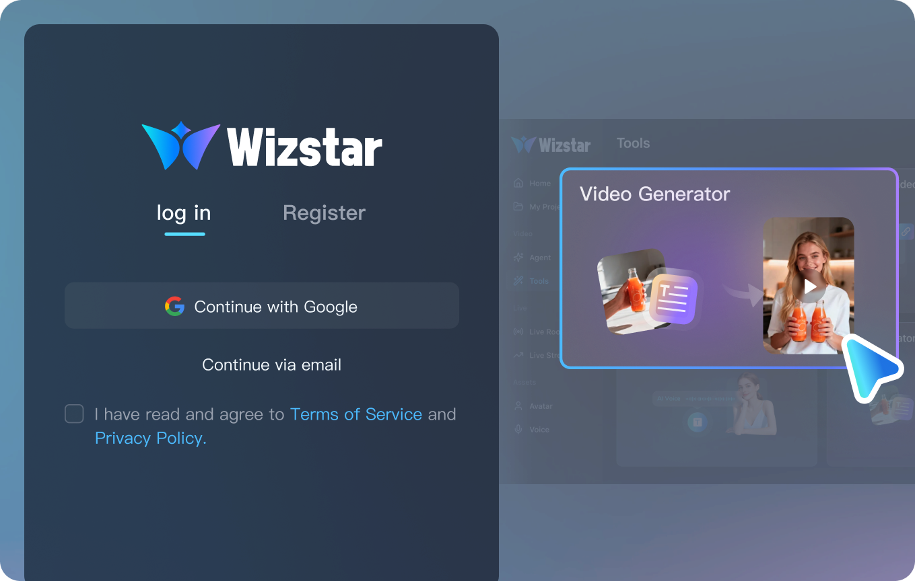Screen dimensions: 915x581
Task: Click the link icon at preview's right edge
Action: 906,231
